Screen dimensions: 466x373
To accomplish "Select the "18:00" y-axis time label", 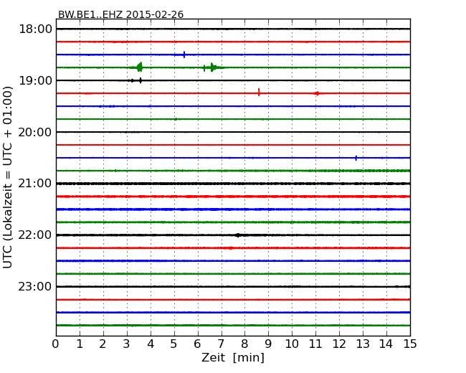I will (35, 29).
